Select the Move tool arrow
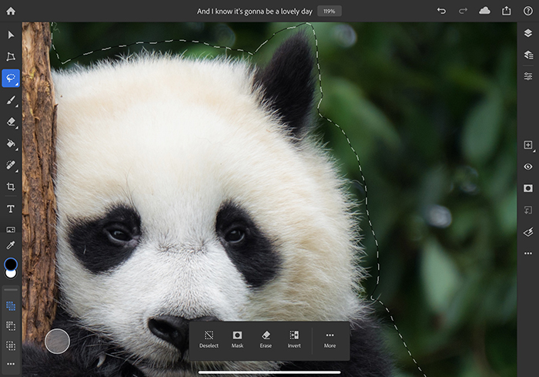Screen dimensions: 539x377 click(11, 35)
